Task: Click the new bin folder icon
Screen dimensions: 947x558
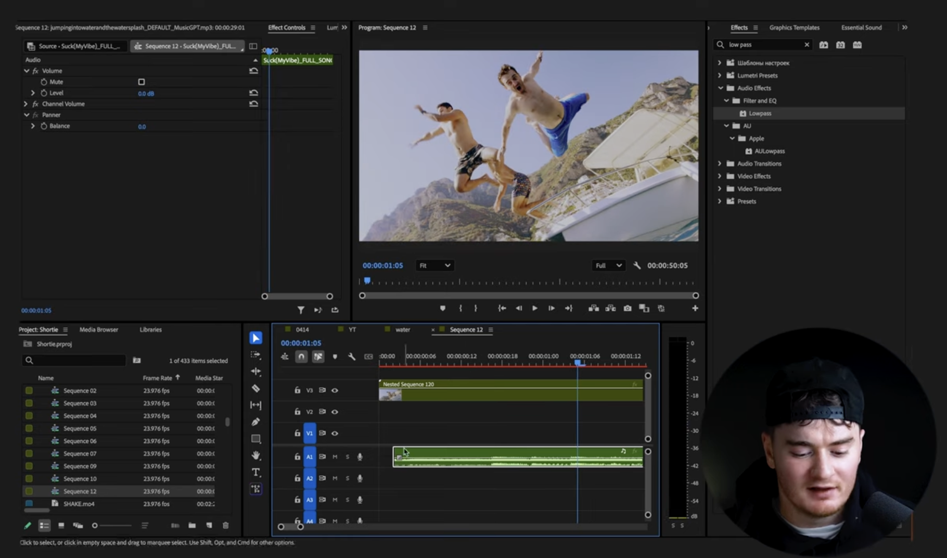Action: click(192, 526)
